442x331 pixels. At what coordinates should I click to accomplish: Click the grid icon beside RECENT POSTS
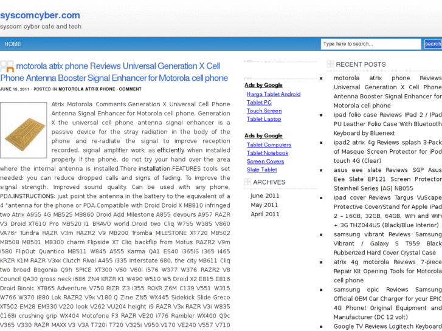pyautogui.click(x=330, y=64)
